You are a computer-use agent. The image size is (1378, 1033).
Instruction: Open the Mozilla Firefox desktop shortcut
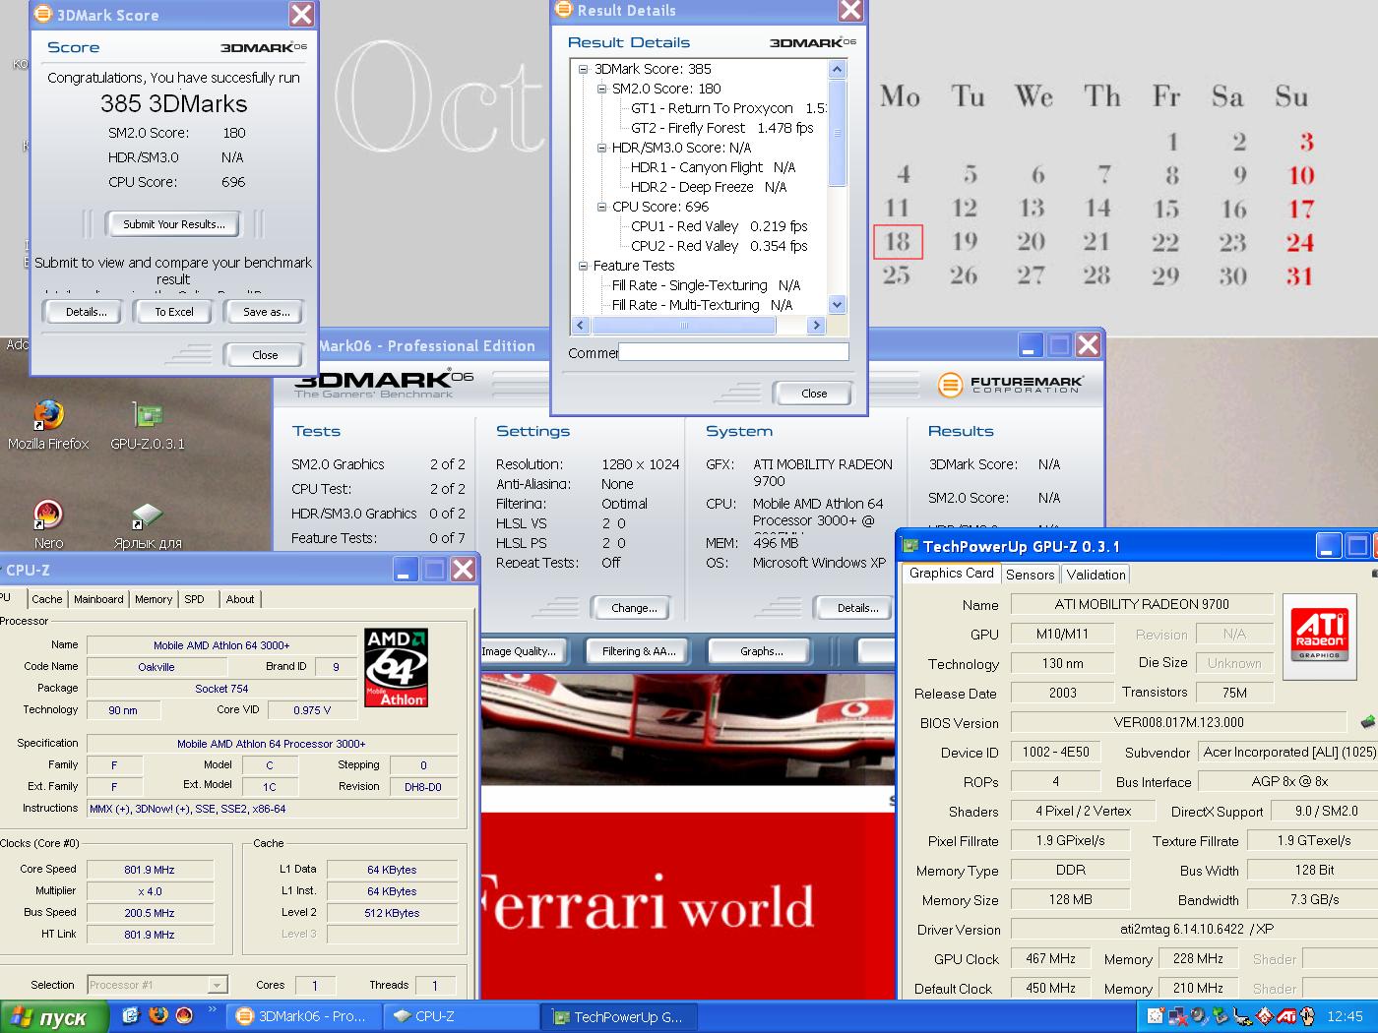[47, 425]
